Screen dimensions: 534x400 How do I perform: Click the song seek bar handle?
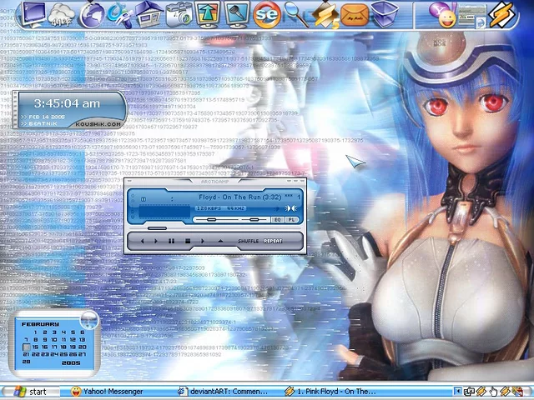[157, 228]
